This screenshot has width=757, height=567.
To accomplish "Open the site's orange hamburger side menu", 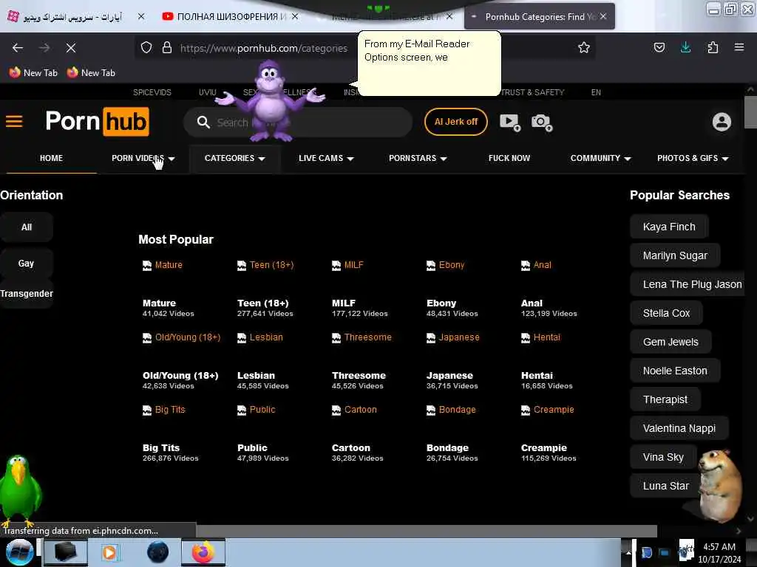I will point(14,121).
